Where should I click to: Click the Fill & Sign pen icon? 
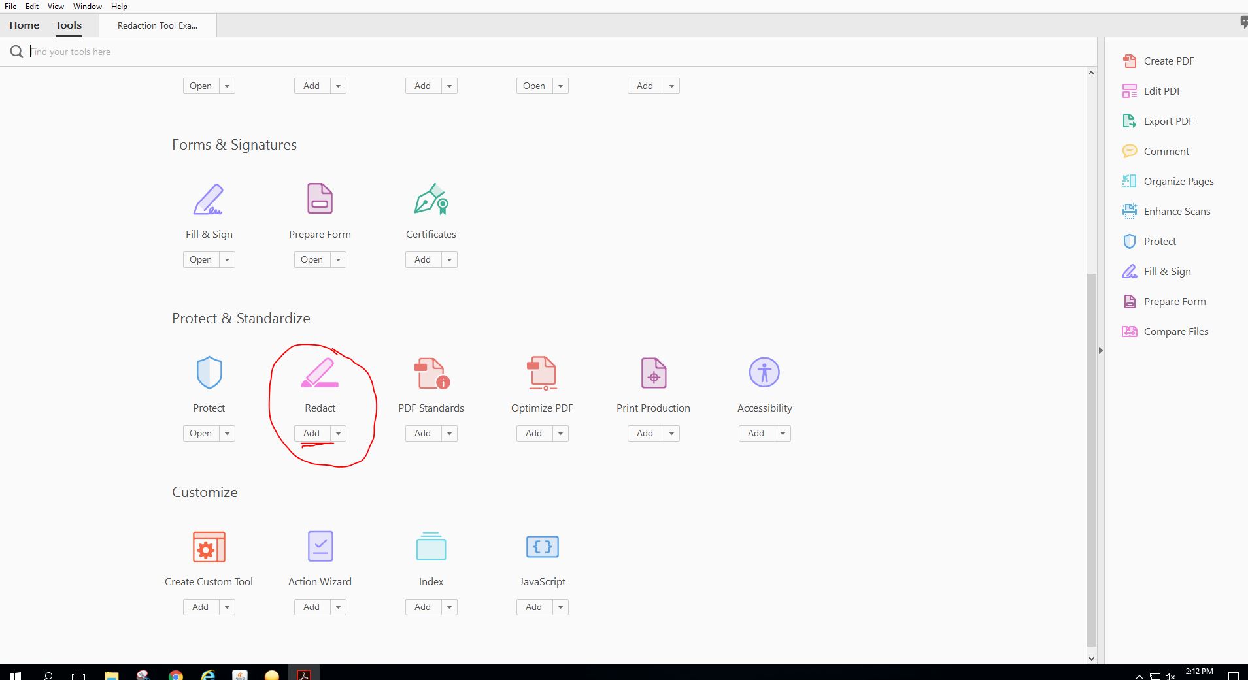coord(208,199)
